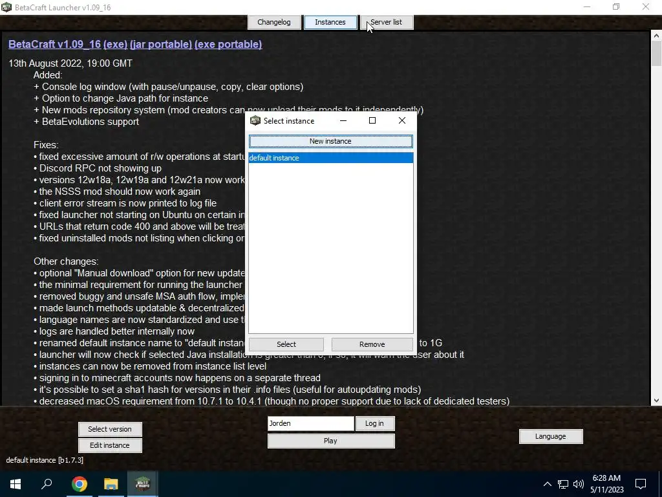Open the volume tray icon

pyautogui.click(x=579, y=484)
